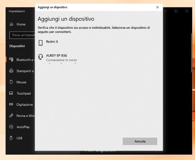Viewport: 195px width, 160px height.
Task: Click the Digitazione keyboard icon
Action: coord(11,104)
